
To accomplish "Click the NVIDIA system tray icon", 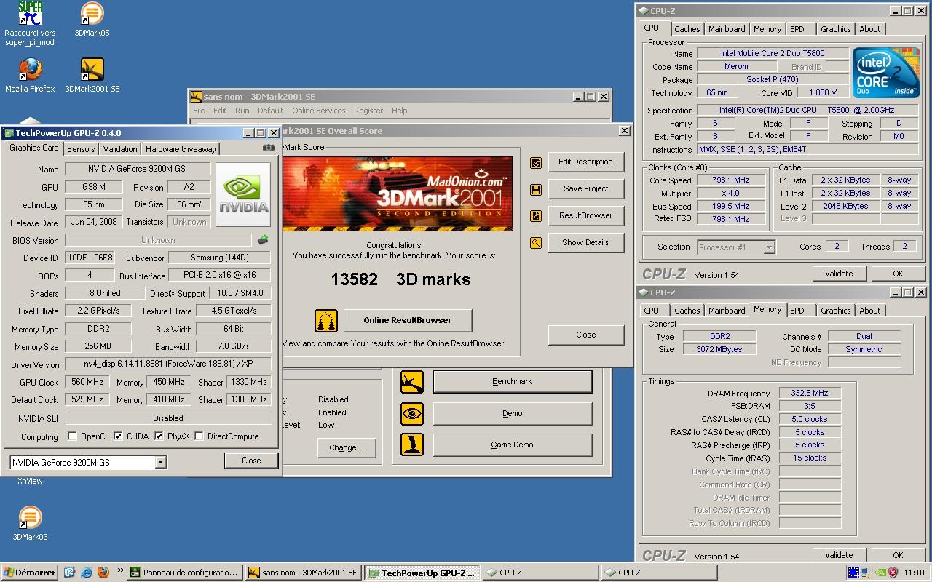I will coord(880,573).
